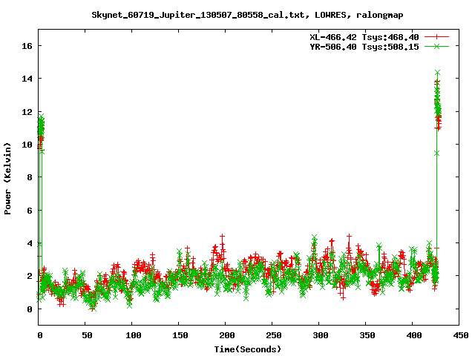475x356 pixels.
Task: Click the Time(Seconds) x-axis label
Action: click(x=247, y=349)
